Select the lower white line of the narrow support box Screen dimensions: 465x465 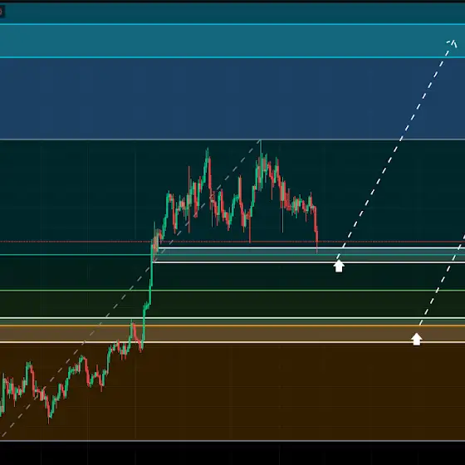point(309,262)
